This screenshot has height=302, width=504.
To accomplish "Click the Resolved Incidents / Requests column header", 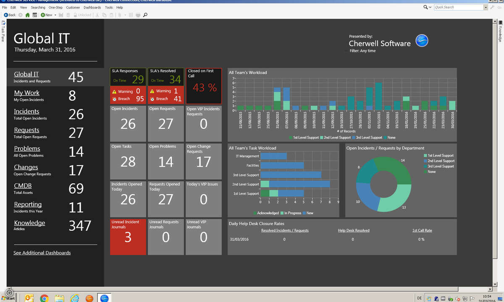I will pos(285,230).
